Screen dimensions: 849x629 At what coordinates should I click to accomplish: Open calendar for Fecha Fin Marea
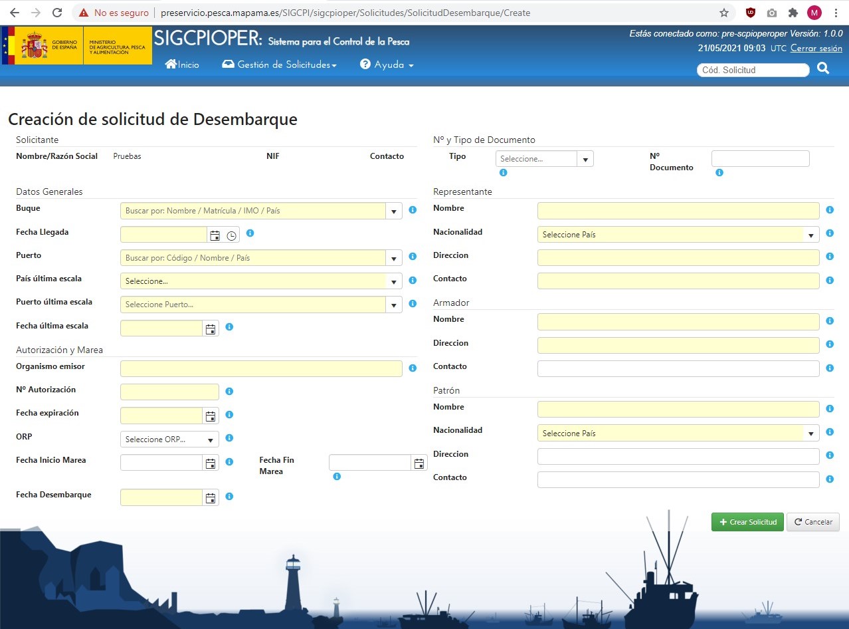pos(419,463)
